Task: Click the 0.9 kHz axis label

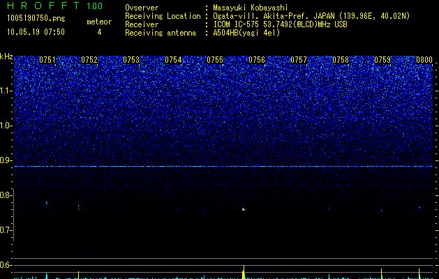Action: pyautogui.click(x=6, y=160)
